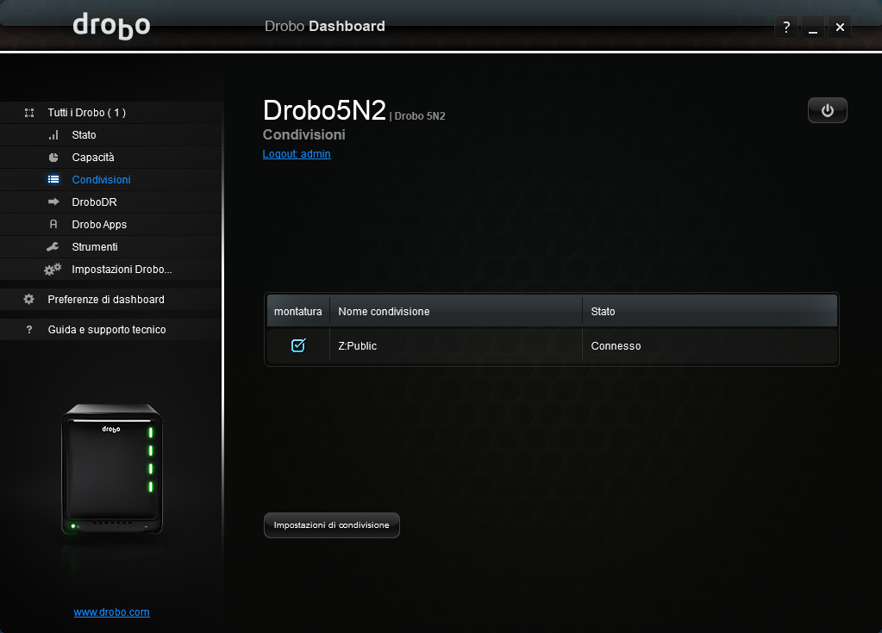This screenshot has height=633, width=882.
Task: Click the Preferenze di dashboard gear icon
Action: (x=29, y=300)
